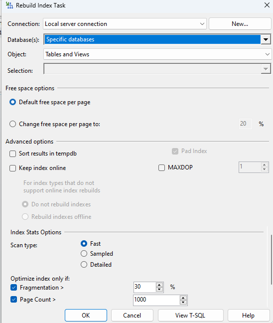Choose the Sampled scan type

point(84,254)
